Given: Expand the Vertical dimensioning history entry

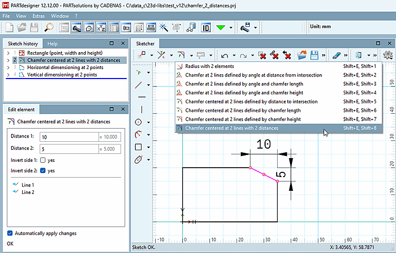Looking at the screenshot, I should pos(8,75).
